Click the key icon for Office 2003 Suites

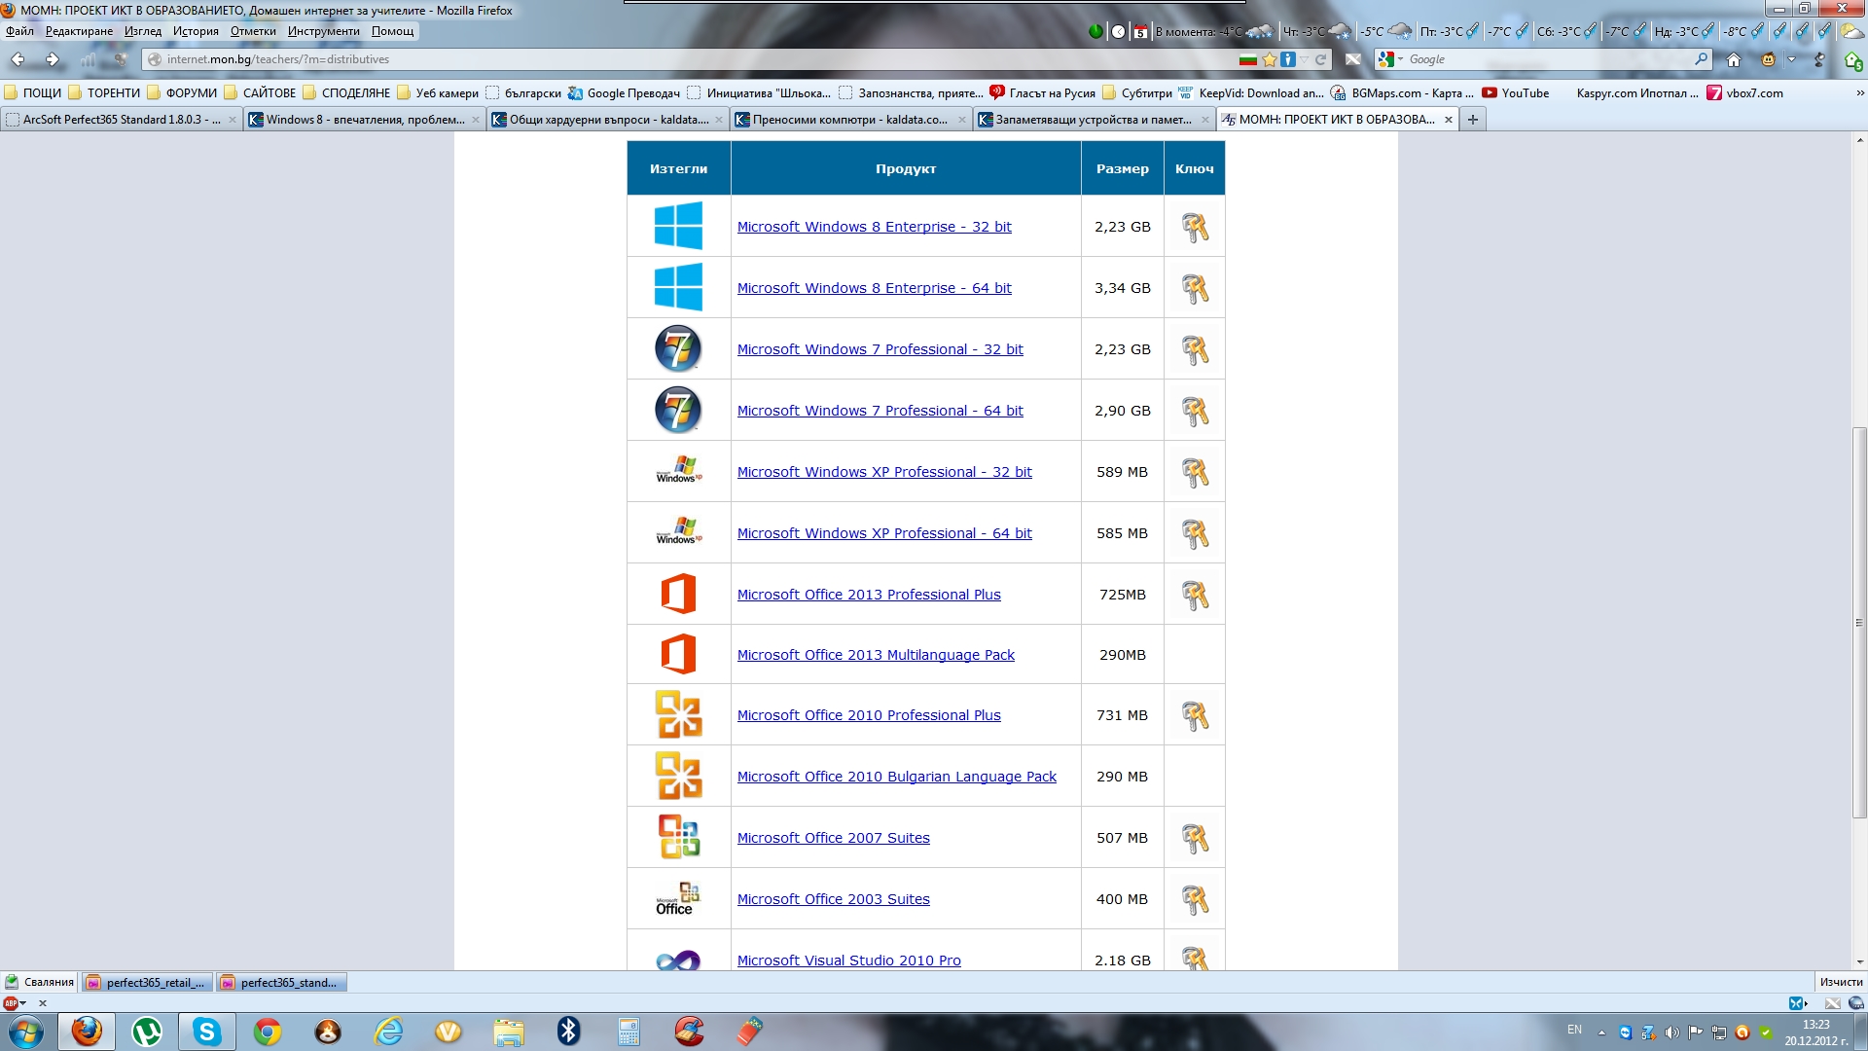[1195, 899]
